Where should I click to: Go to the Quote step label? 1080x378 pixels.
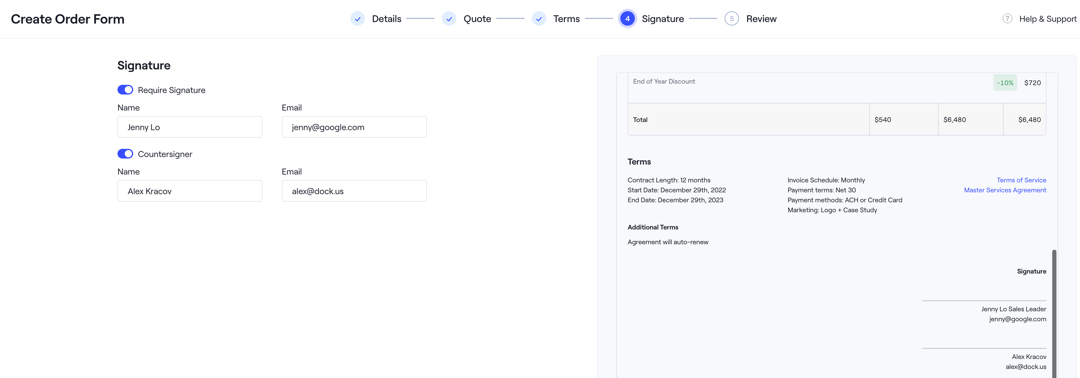click(477, 19)
